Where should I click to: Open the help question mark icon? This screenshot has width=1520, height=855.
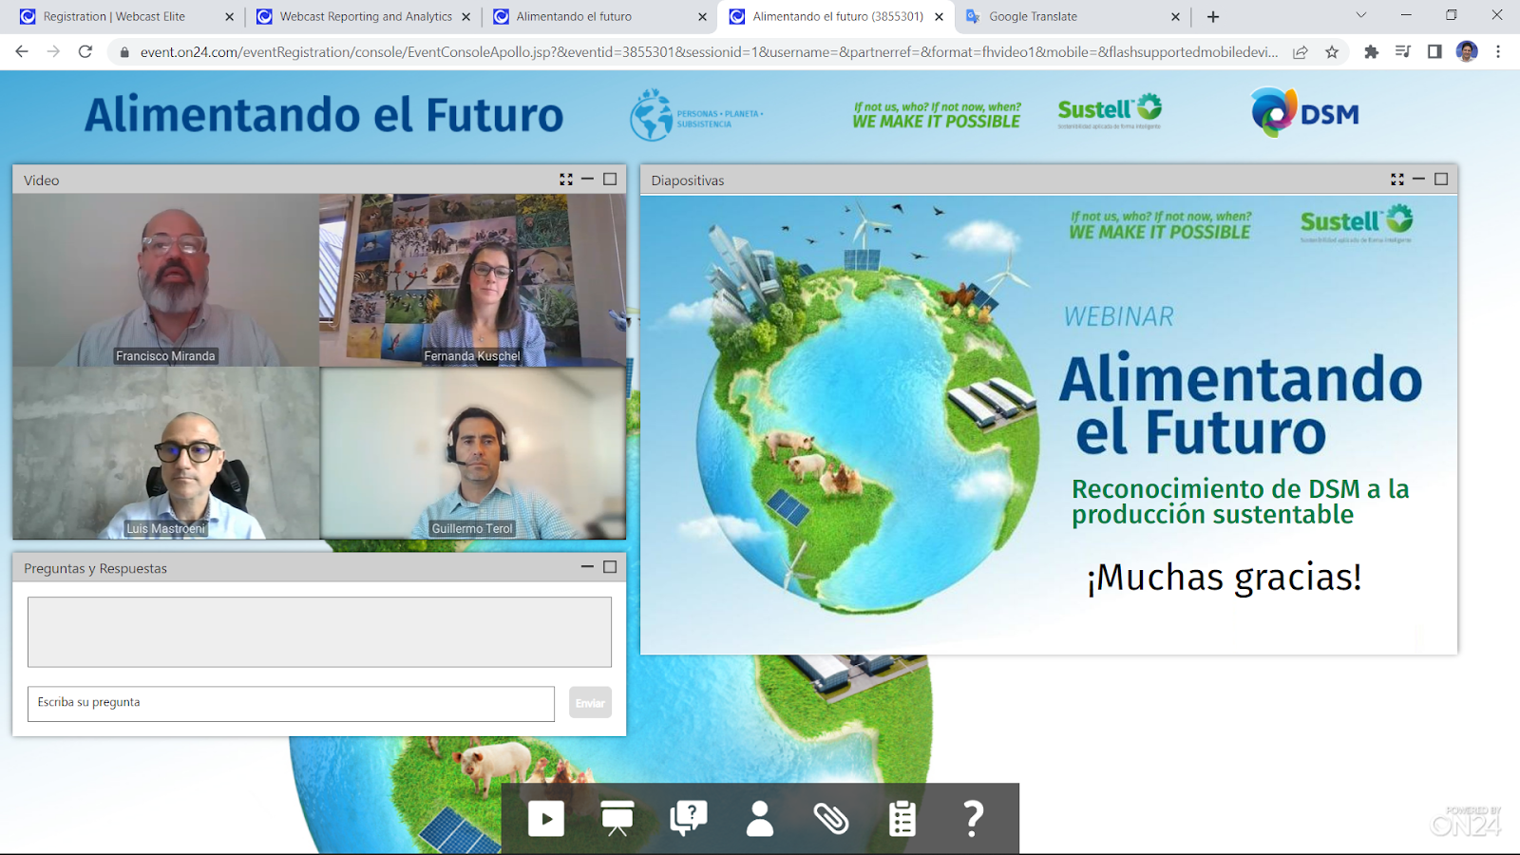973,818
